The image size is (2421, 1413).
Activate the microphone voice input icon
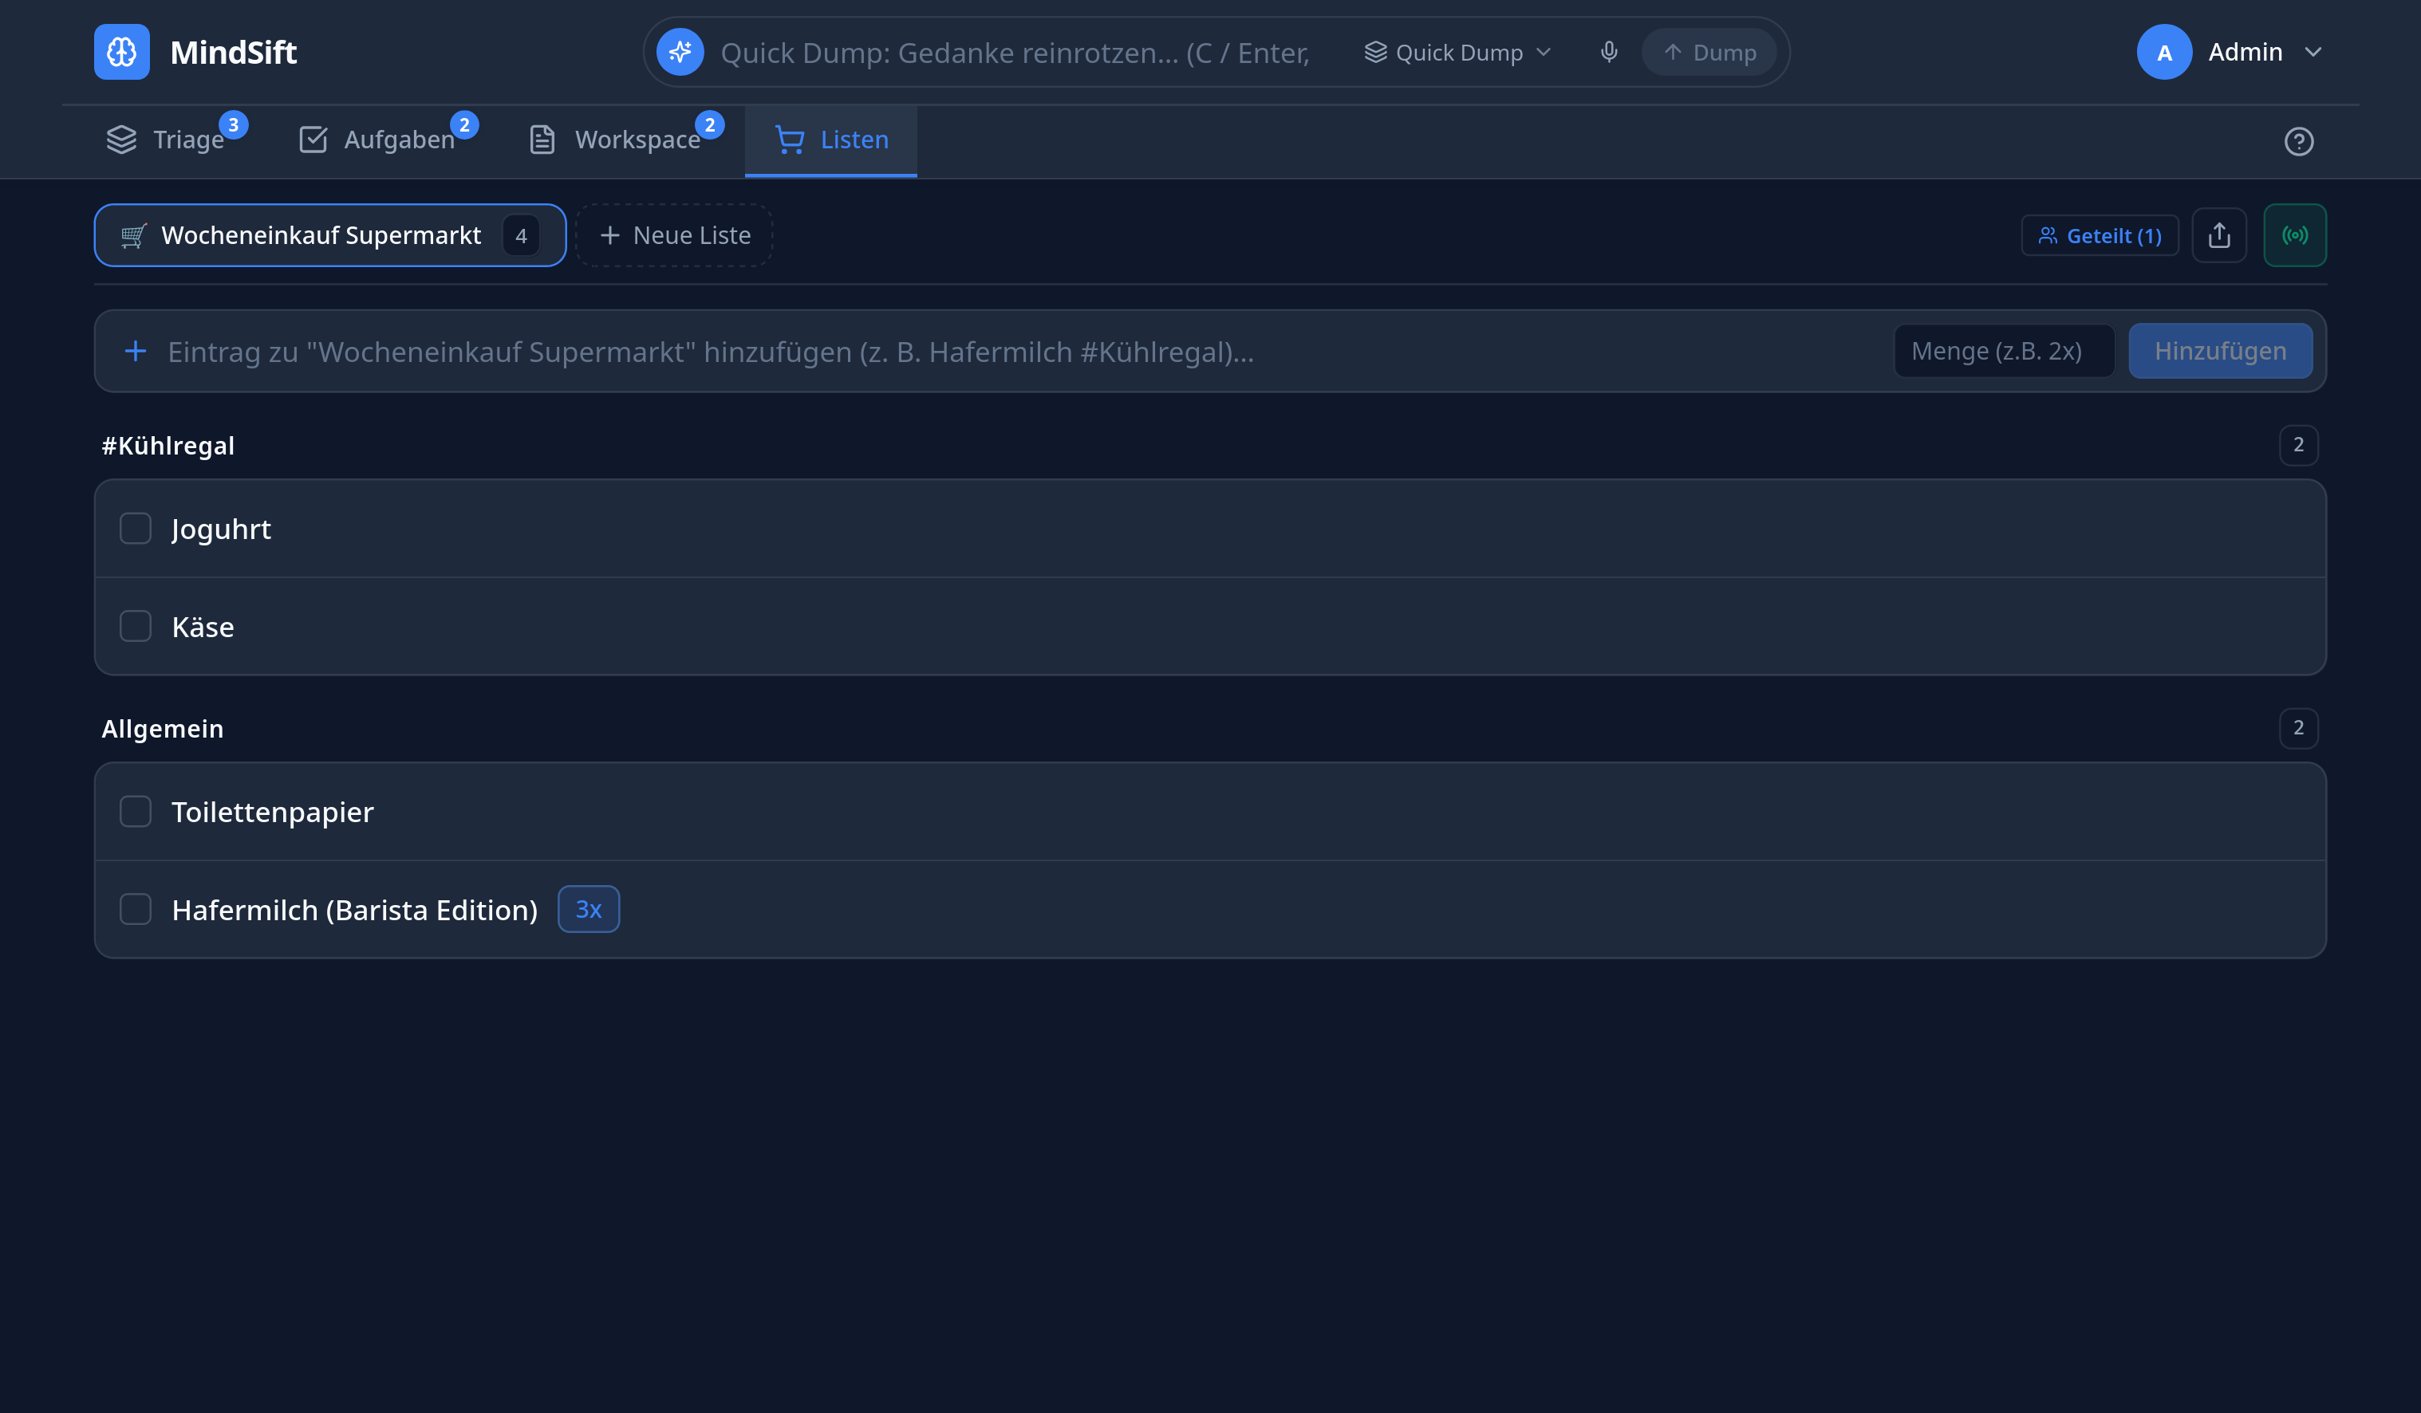[1609, 52]
